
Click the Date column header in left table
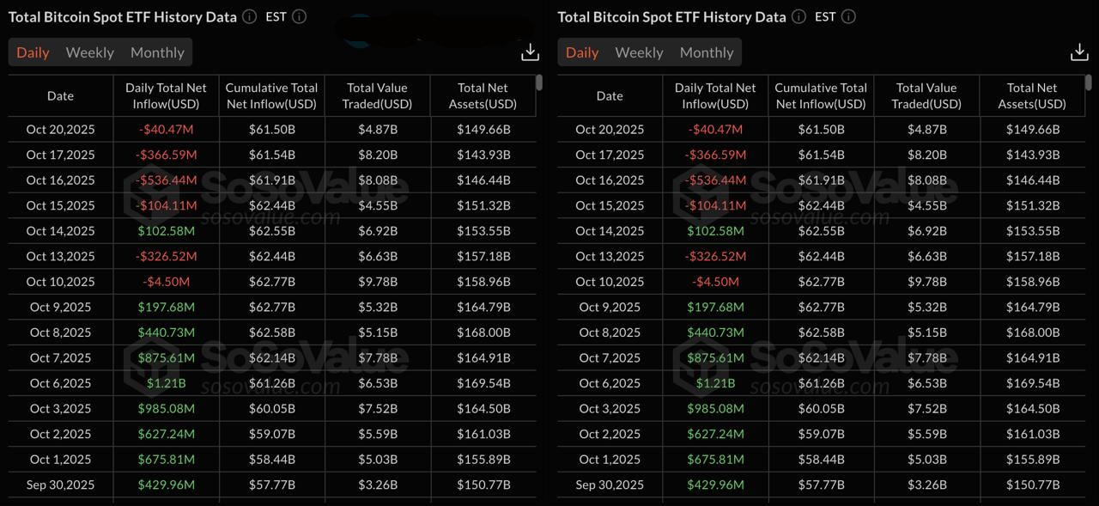click(x=60, y=95)
